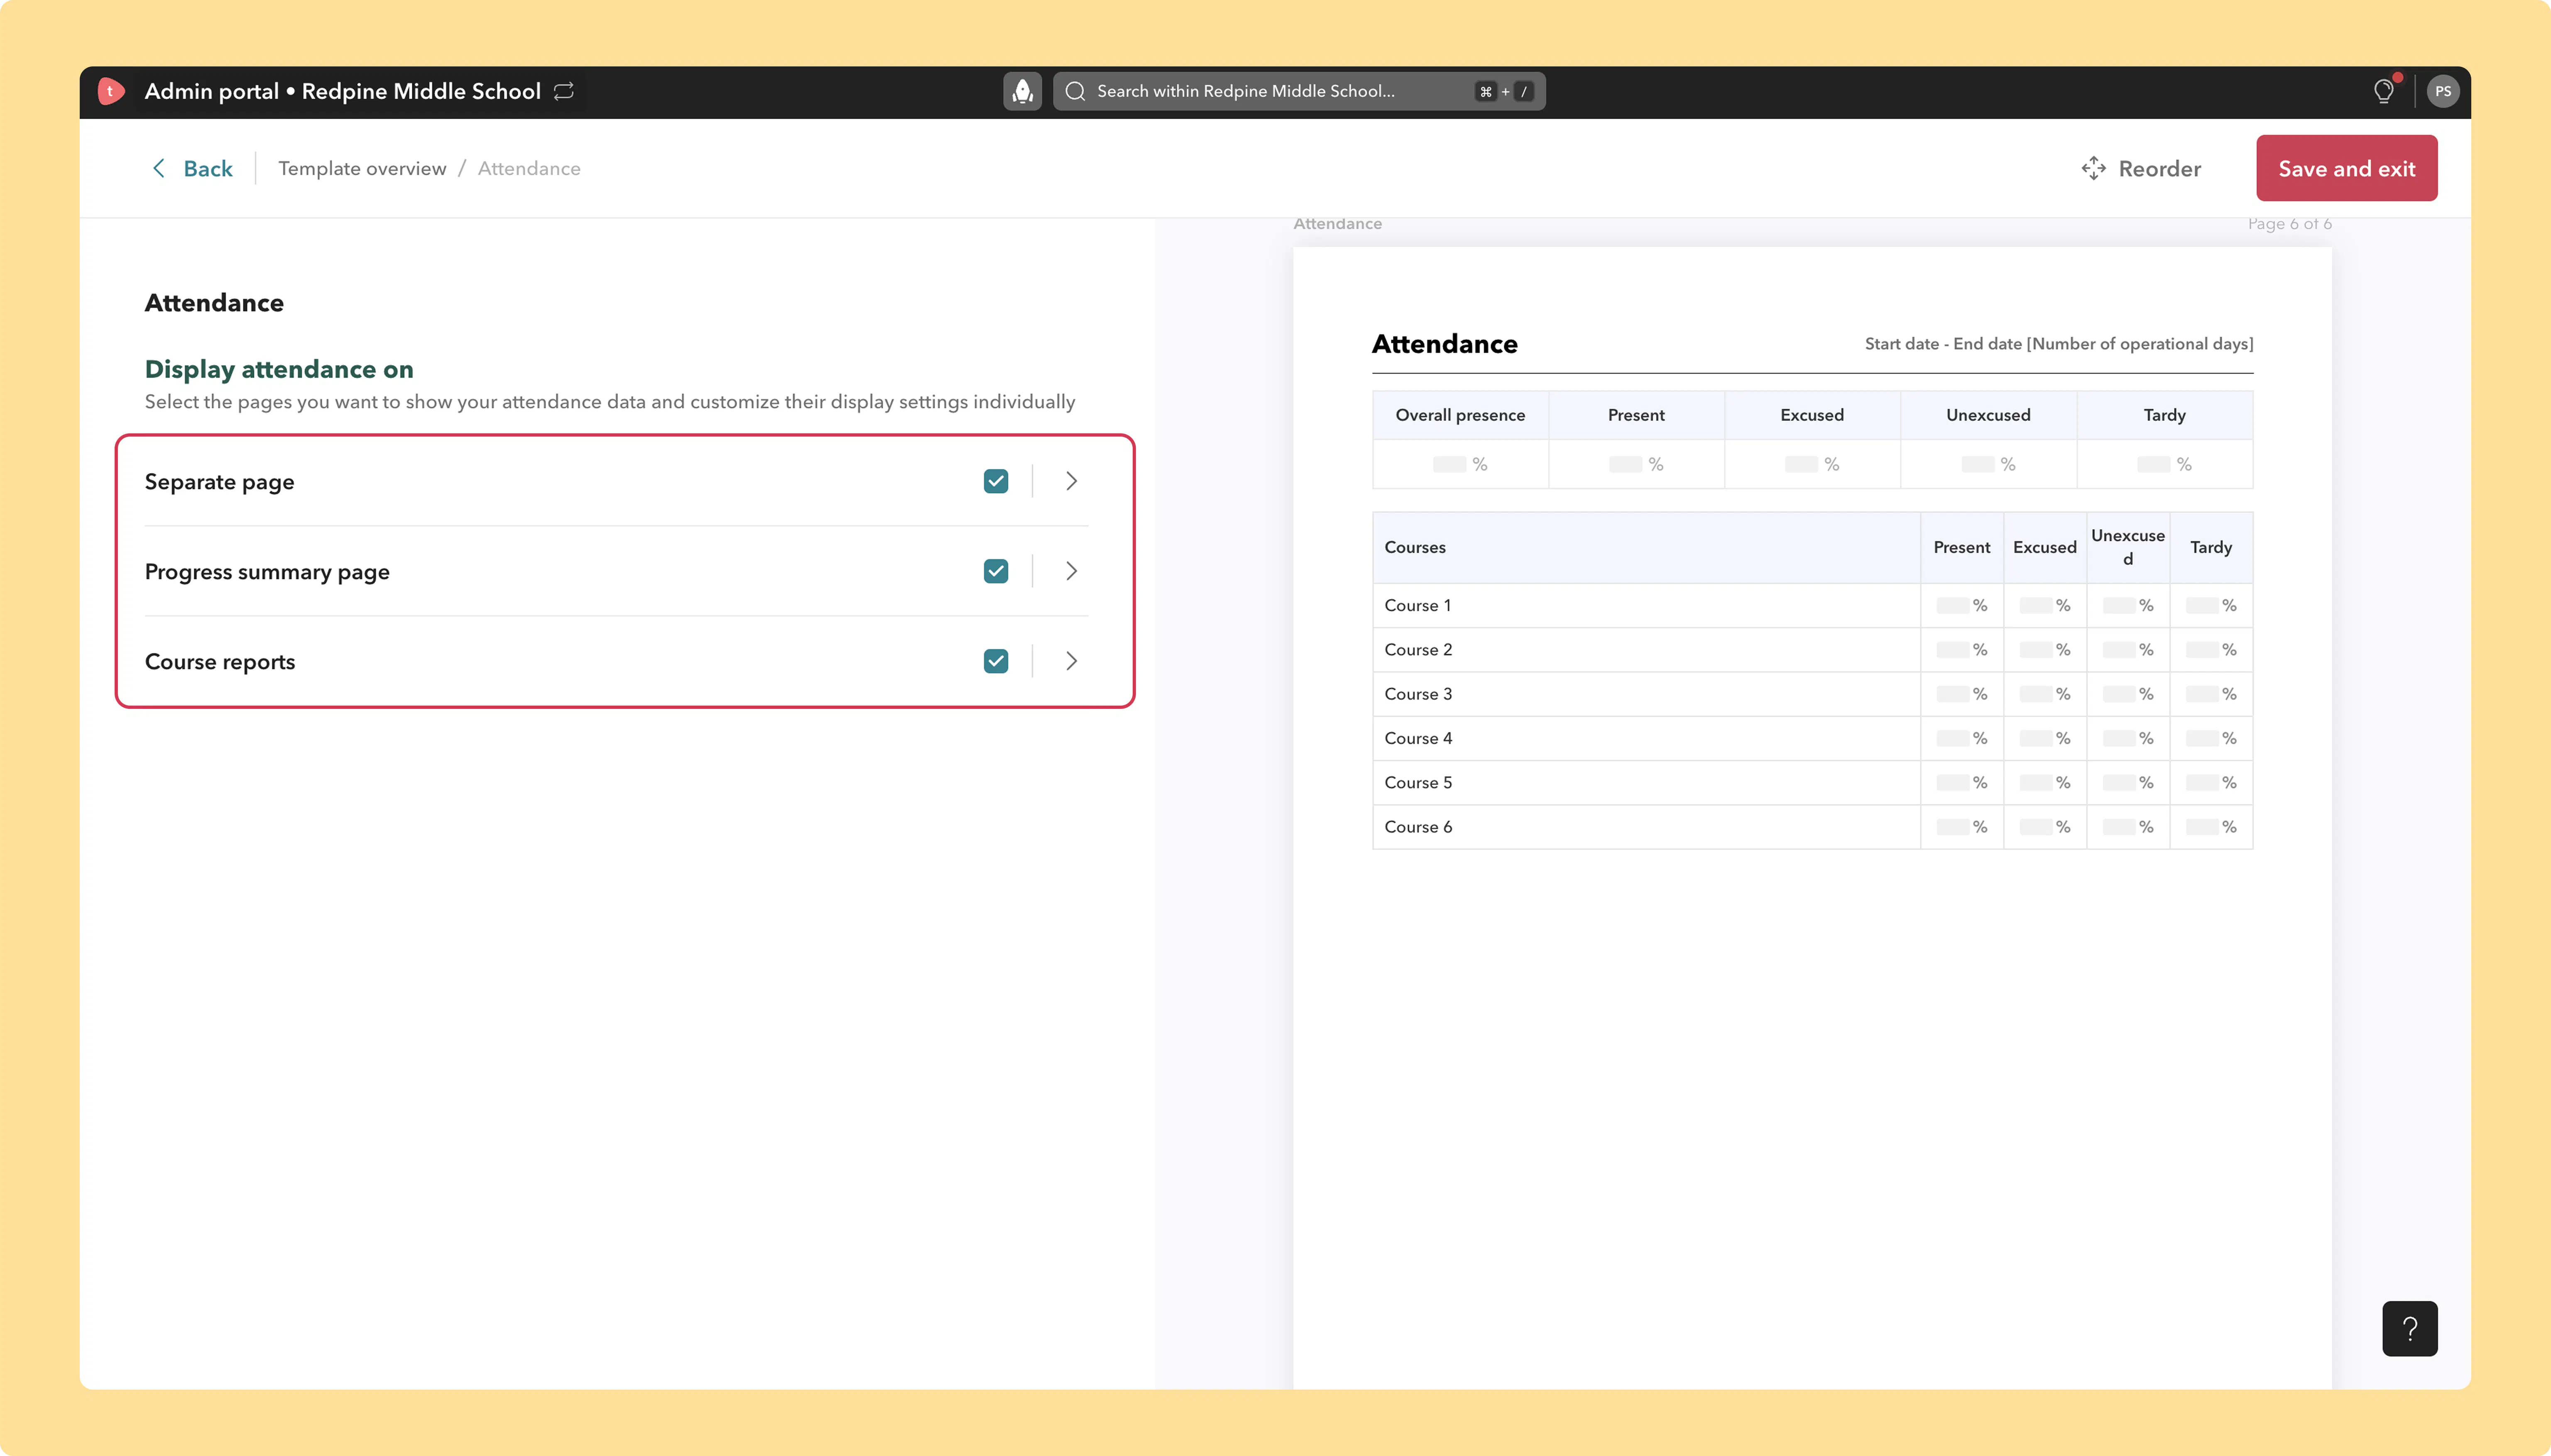Click the Attendance heading in the left panel

pos(214,303)
